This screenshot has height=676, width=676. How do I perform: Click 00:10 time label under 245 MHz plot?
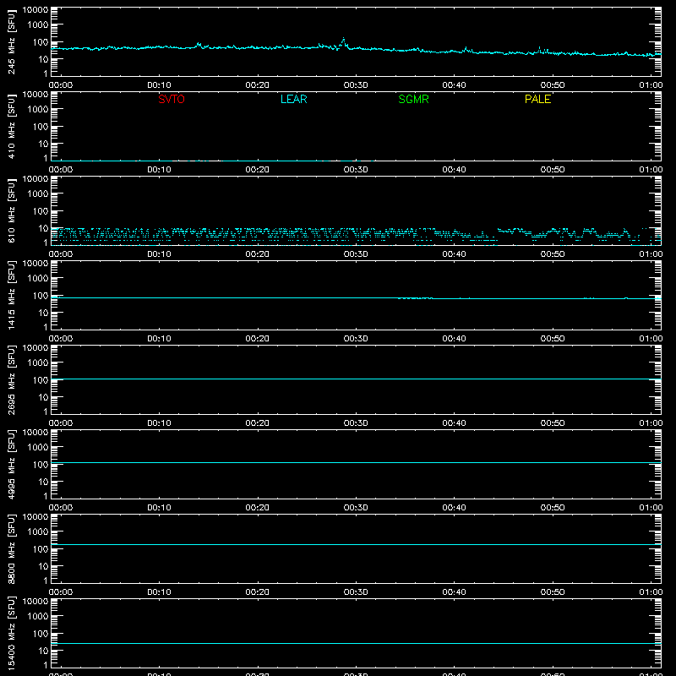159,85
